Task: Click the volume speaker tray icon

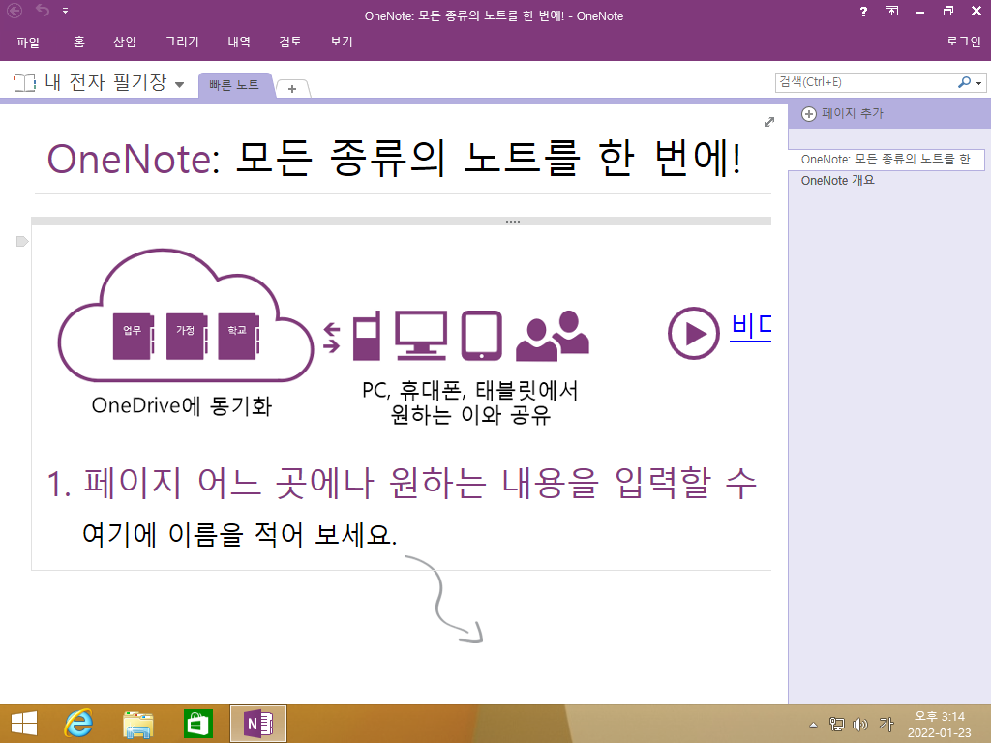Action: [860, 724]
